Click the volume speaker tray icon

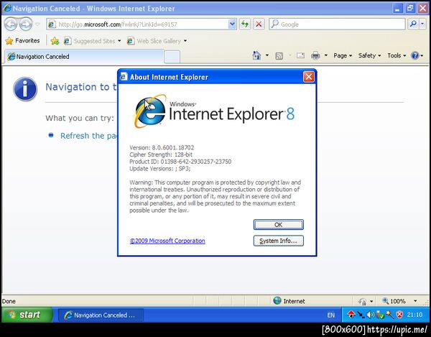tap(370, 315)
